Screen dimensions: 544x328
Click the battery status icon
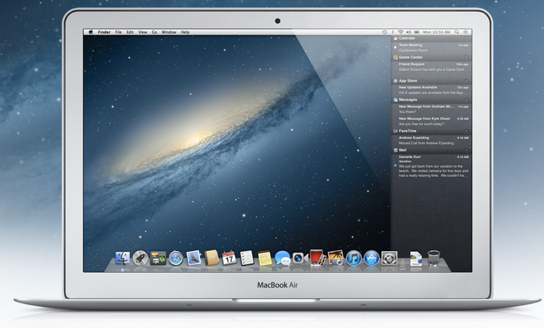417,32
